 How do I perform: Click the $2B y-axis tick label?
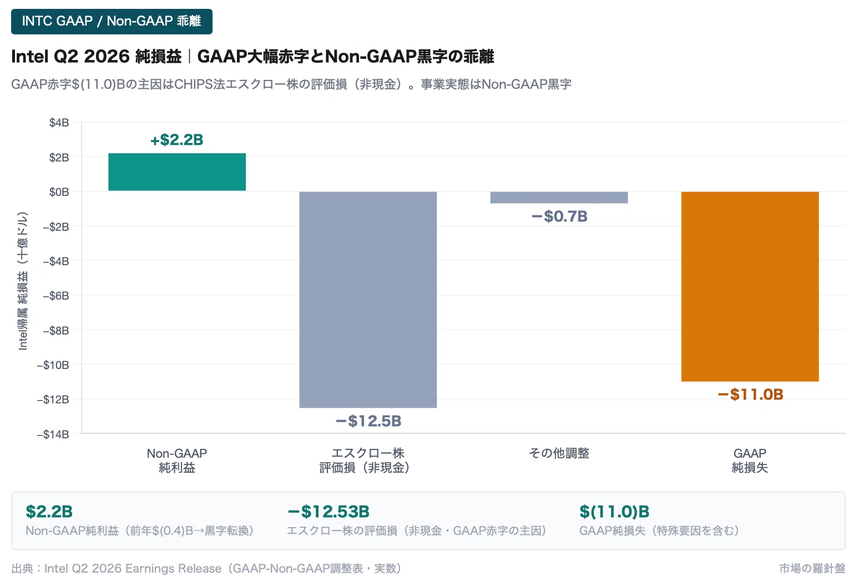(59, 158)
